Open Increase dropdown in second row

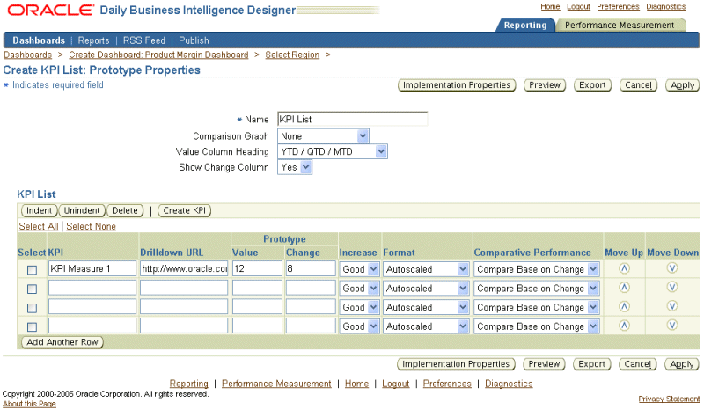(359, 289)
